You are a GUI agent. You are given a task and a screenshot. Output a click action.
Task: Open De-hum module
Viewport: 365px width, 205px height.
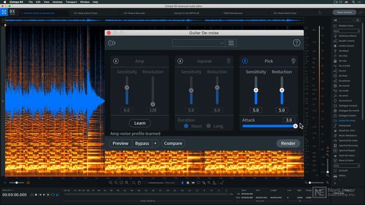point(340,76)
